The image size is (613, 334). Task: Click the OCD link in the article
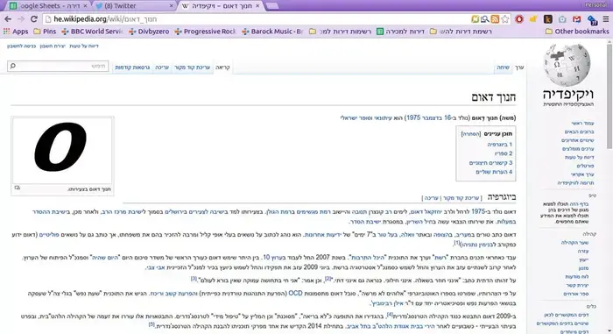[x=296, y=294]
